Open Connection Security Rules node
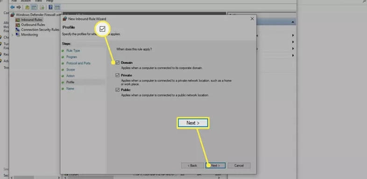This screenshot has height=179, width=367. point(37,30)
